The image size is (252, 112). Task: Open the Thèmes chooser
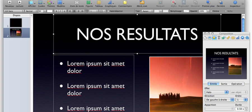tap(51, 4)
